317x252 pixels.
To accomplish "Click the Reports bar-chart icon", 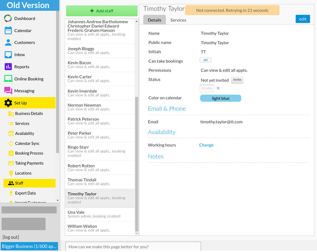I will [8, 67].
